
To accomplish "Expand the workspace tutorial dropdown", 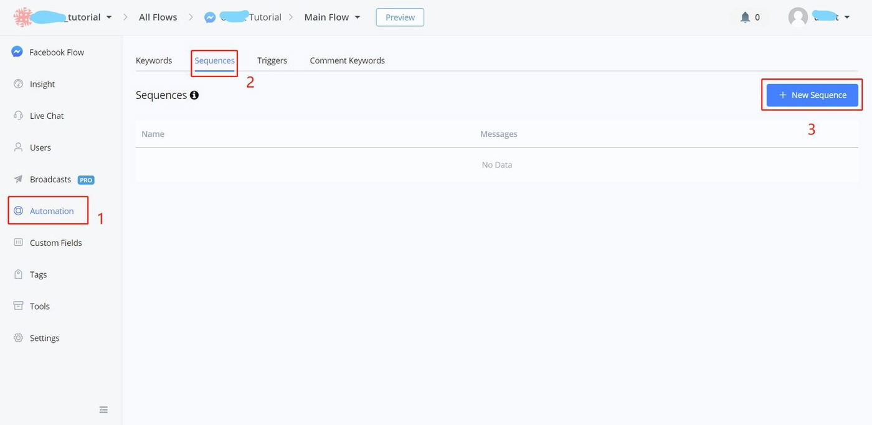I will [109, 17].
